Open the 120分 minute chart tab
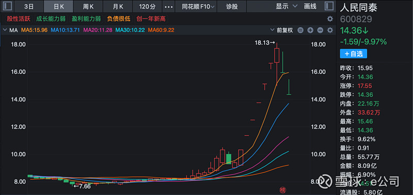 click(147, 6)
